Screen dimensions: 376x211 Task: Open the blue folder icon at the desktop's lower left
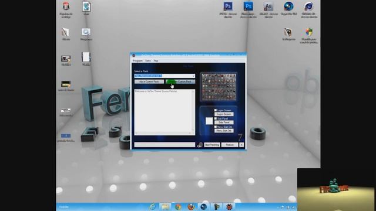[66, 136]
